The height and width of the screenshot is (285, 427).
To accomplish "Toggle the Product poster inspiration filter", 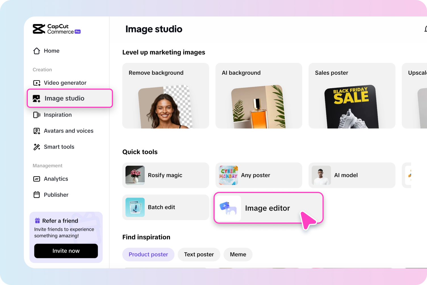I will pos(148,254).
